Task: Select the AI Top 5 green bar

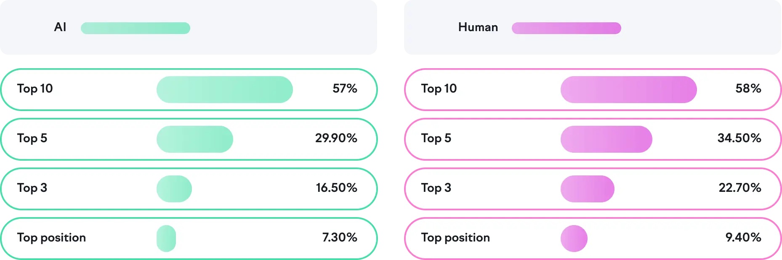Action: (194, 139)
